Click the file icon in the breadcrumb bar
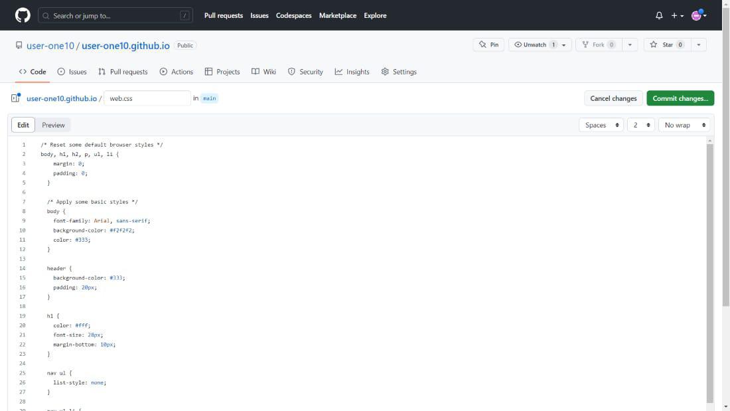 tap(15, 97)
